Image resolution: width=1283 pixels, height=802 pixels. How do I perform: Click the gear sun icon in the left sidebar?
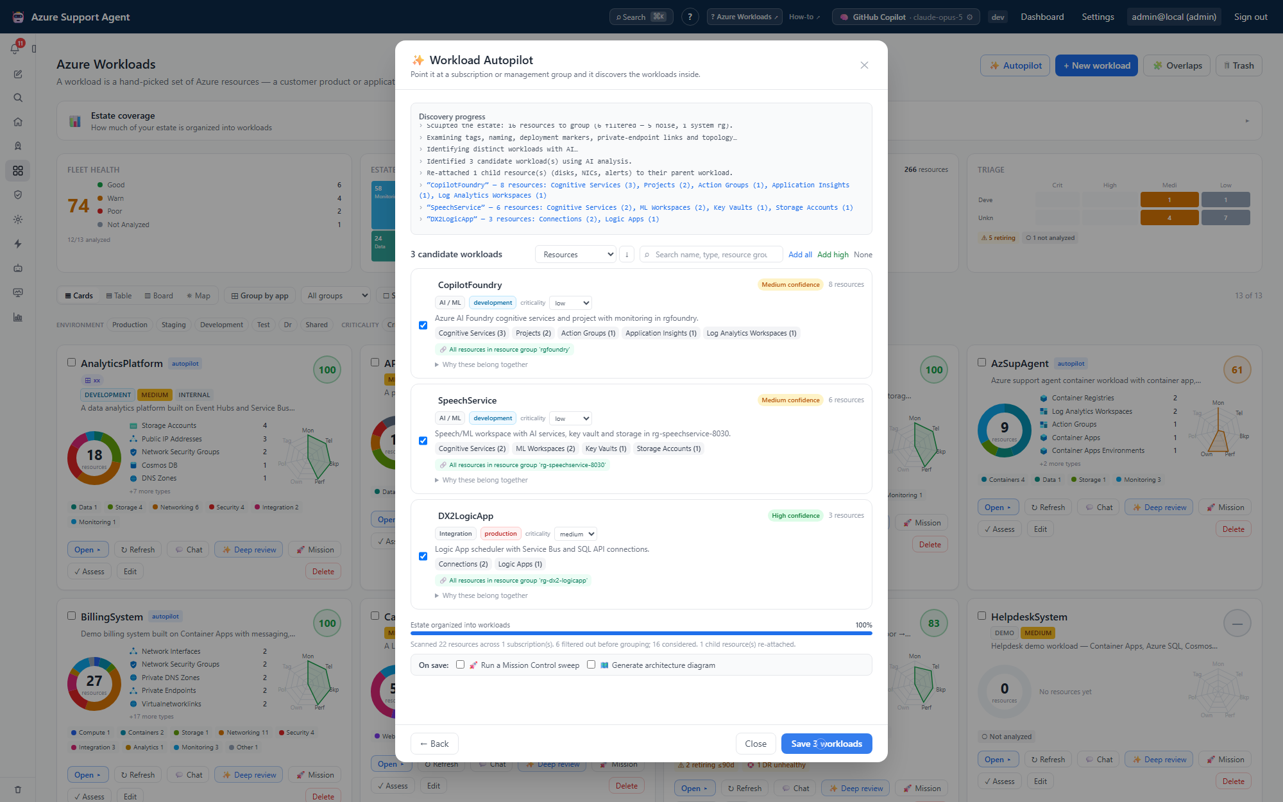point(18,219)
